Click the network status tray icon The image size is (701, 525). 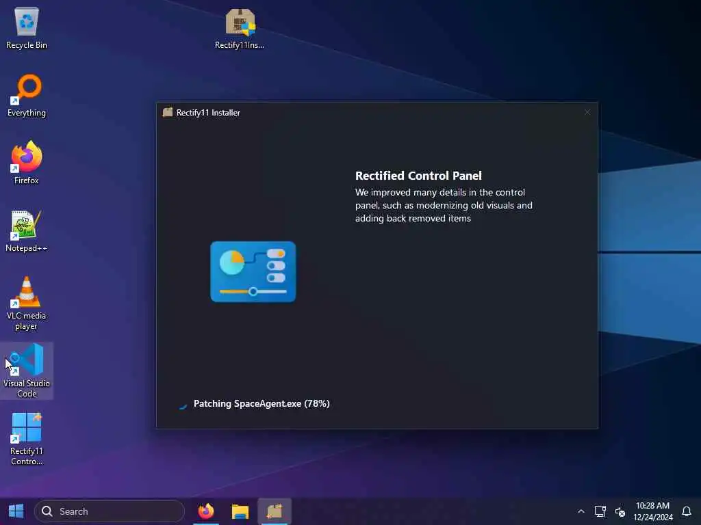tap(600, 511)
